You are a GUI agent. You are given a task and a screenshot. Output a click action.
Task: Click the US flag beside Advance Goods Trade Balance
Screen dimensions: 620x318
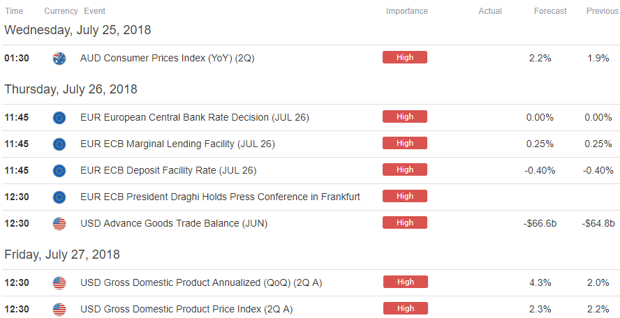tap(59, 224)
